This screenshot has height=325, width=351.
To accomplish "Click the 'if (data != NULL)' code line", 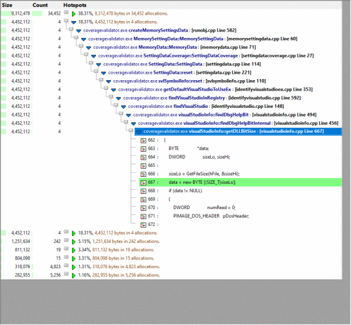I will coord(185,191).
